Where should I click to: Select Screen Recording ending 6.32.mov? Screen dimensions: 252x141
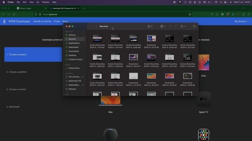151,60
